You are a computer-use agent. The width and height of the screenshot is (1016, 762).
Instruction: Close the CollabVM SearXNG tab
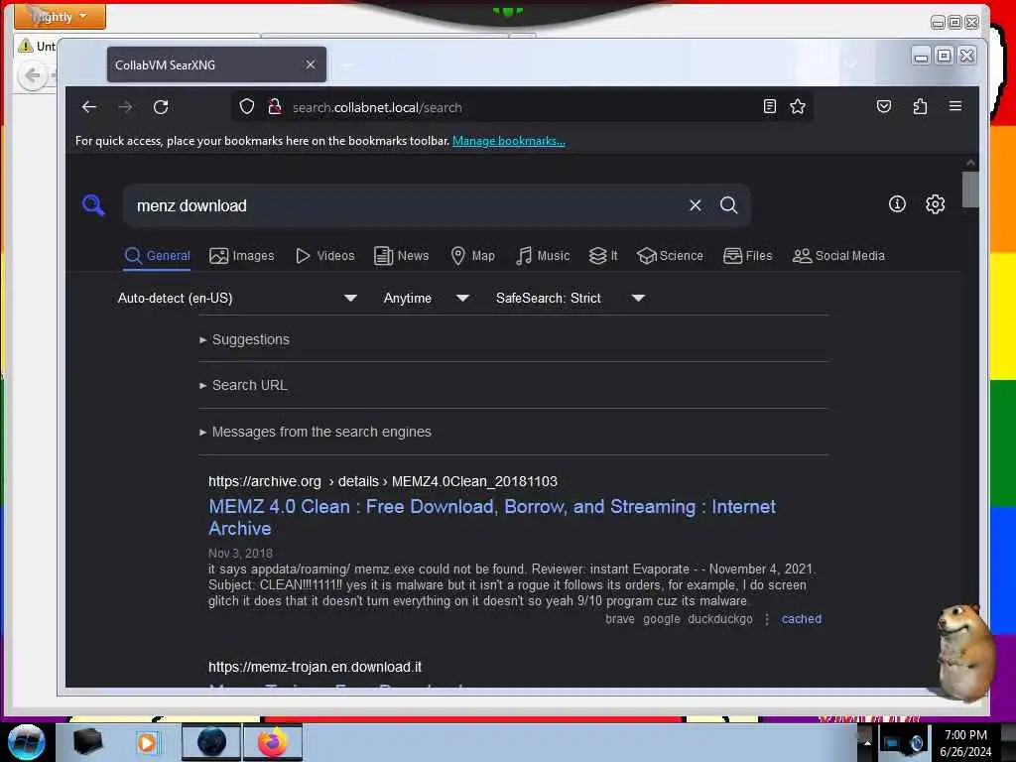311,64
